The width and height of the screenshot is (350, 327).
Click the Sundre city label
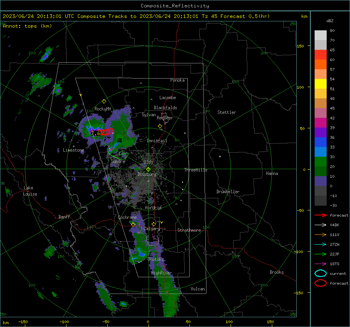[118, 161]
